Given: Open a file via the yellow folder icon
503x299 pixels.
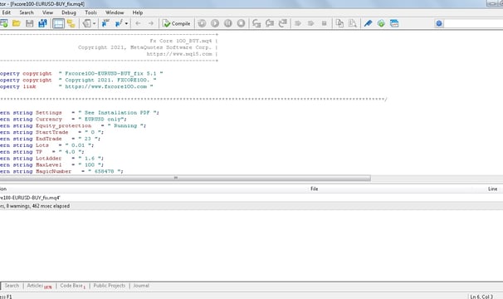Looking at the screenshot, I should click(x=17, y=23).
